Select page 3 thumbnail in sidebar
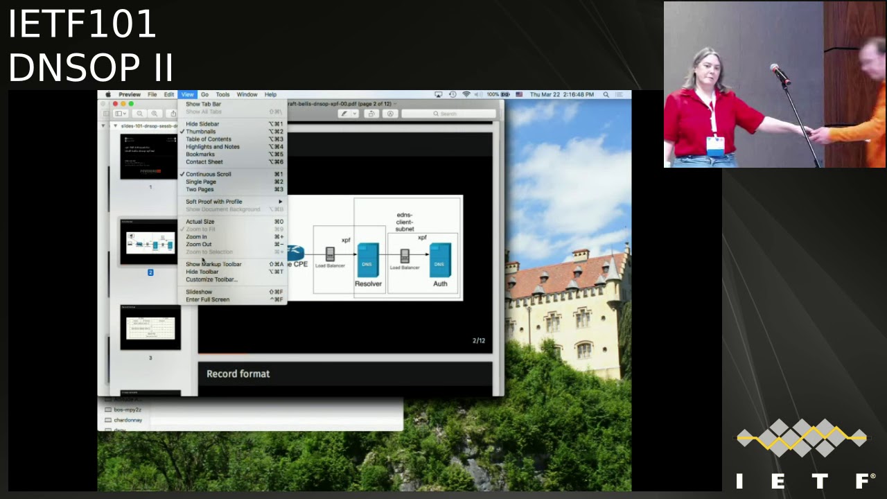The height and width of the screenshot is (499, 887). pyautogui.click(x=150, y=327)
